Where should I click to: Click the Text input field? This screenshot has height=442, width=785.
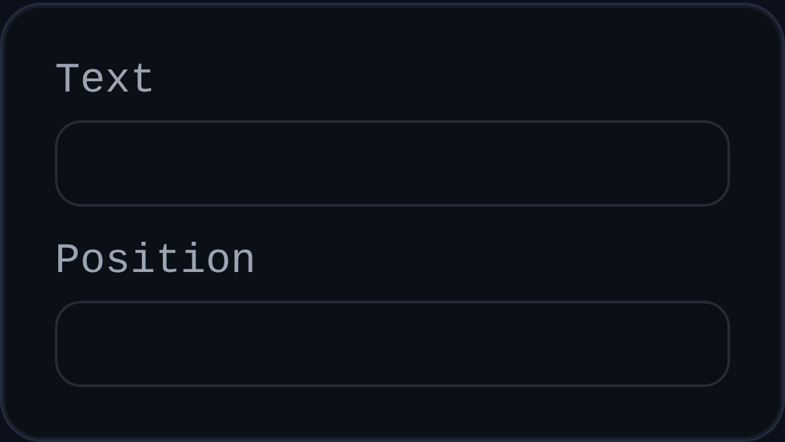[x=392, y=163]
